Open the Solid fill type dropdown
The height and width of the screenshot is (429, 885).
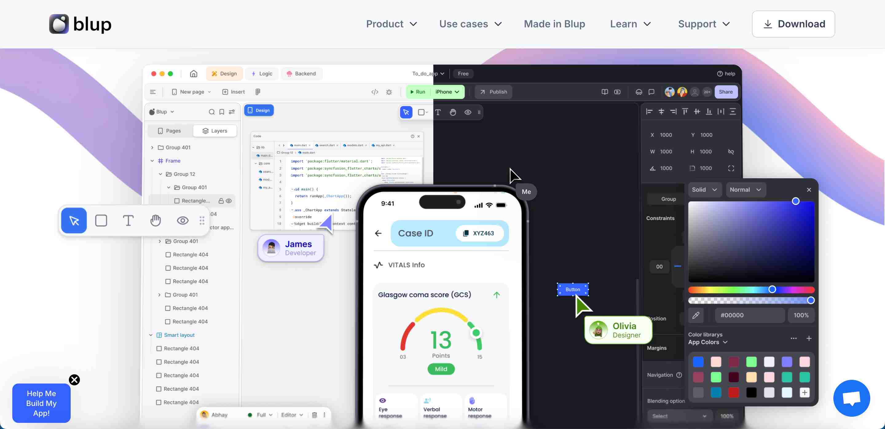click(704, 190)
